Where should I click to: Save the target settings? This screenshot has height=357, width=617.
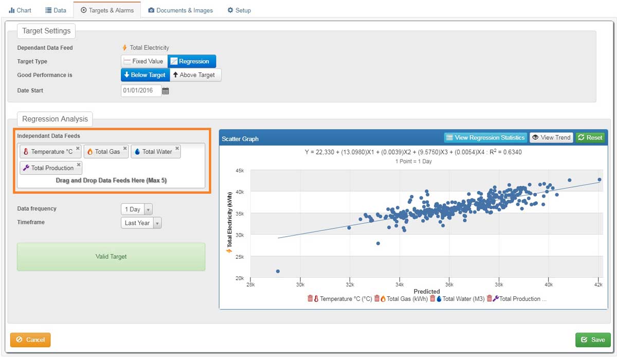593,340
